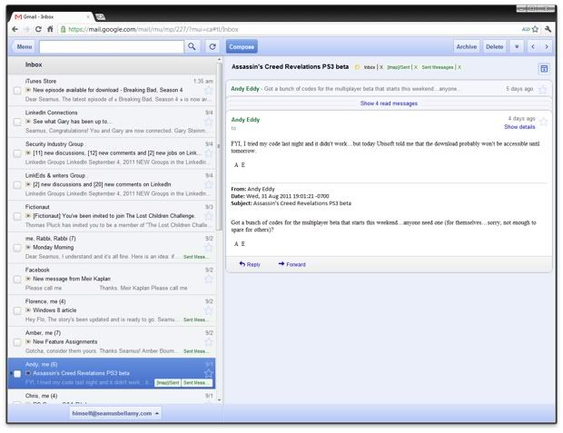563x433 pixels.
Task: Star the open Andy Eddy message 4 days ago
Action: coord(544,122)
